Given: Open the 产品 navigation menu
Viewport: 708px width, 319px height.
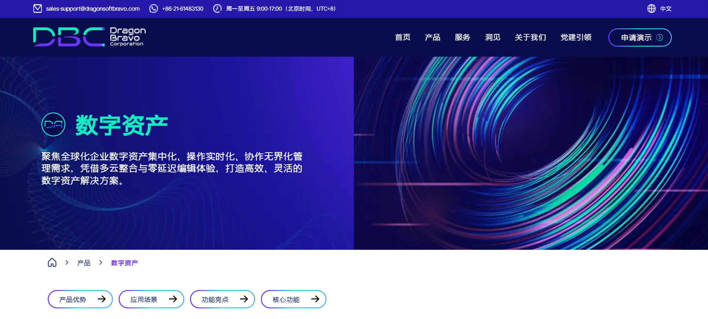Looking at the screenshot, I should pyautogui.click(x=433, y=37).
